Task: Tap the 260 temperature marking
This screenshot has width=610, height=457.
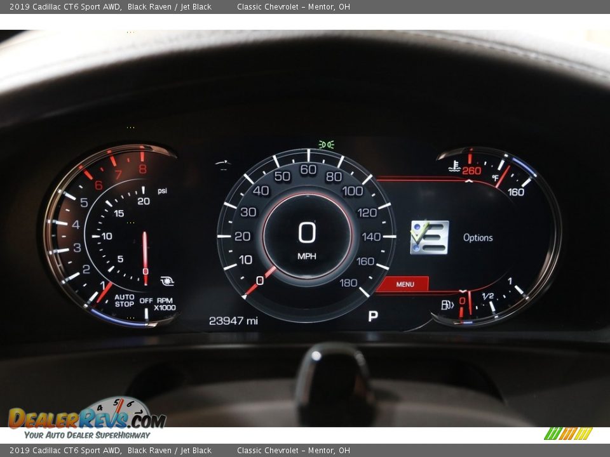Action: (x=471, y=171)
